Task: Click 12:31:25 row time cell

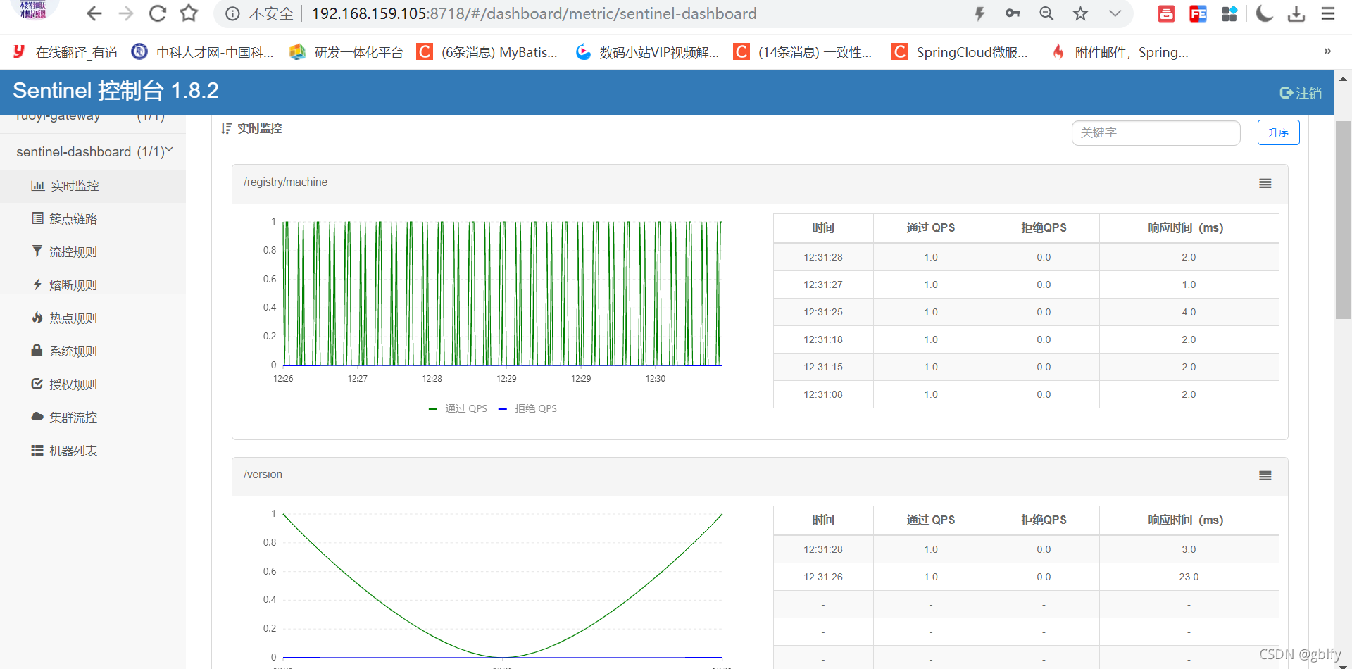Action: point(823,312)
